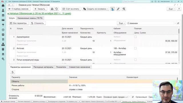Switch to Услуги tab
The image size is (183, 103).
click(12, 18)
